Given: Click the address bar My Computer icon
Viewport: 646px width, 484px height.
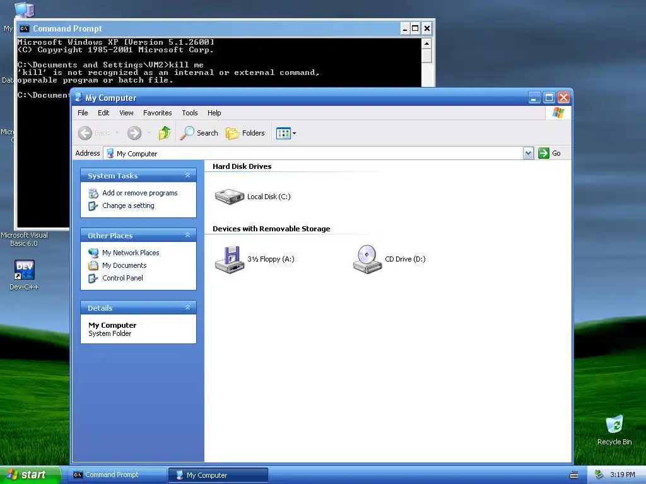Looking at the screenshot, I should click(x=110, y=153).
